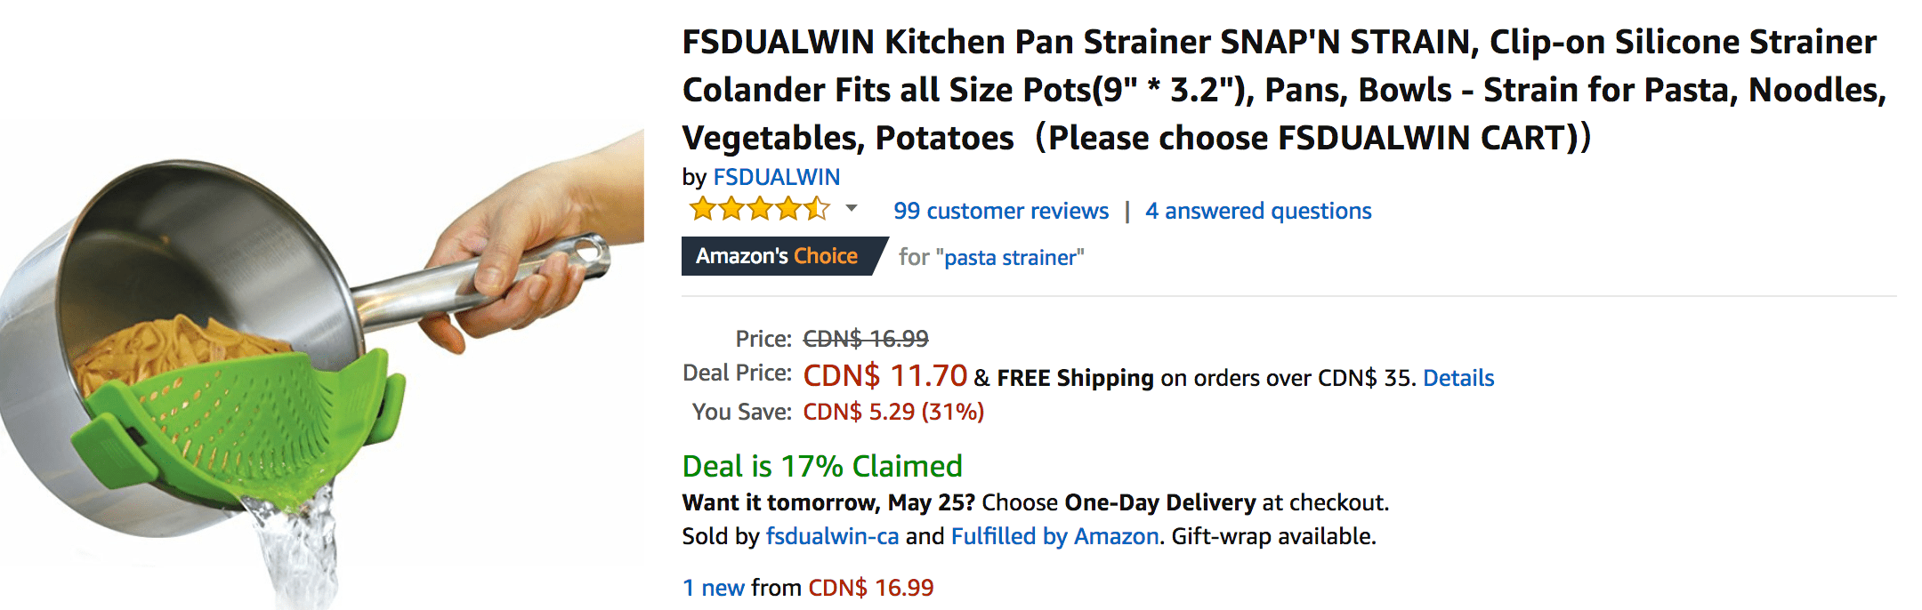The height and width of the screenshot is (610, 1922).
Task: Open the "pasta strainer" search link
Action: pos(1010,258)
